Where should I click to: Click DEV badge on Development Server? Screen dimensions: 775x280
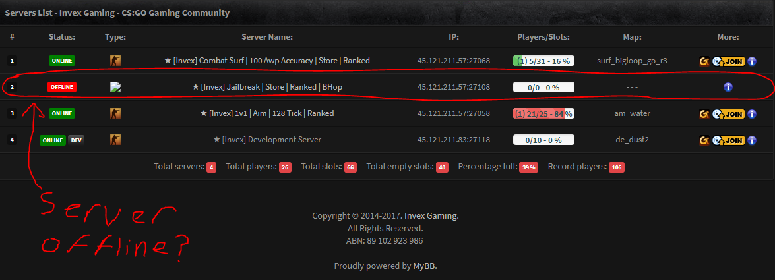coord(76,140)
